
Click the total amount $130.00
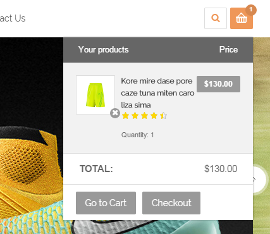[221, 169]
